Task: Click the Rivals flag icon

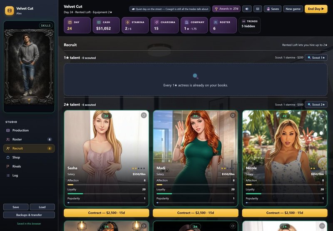Action: point(8,166)
